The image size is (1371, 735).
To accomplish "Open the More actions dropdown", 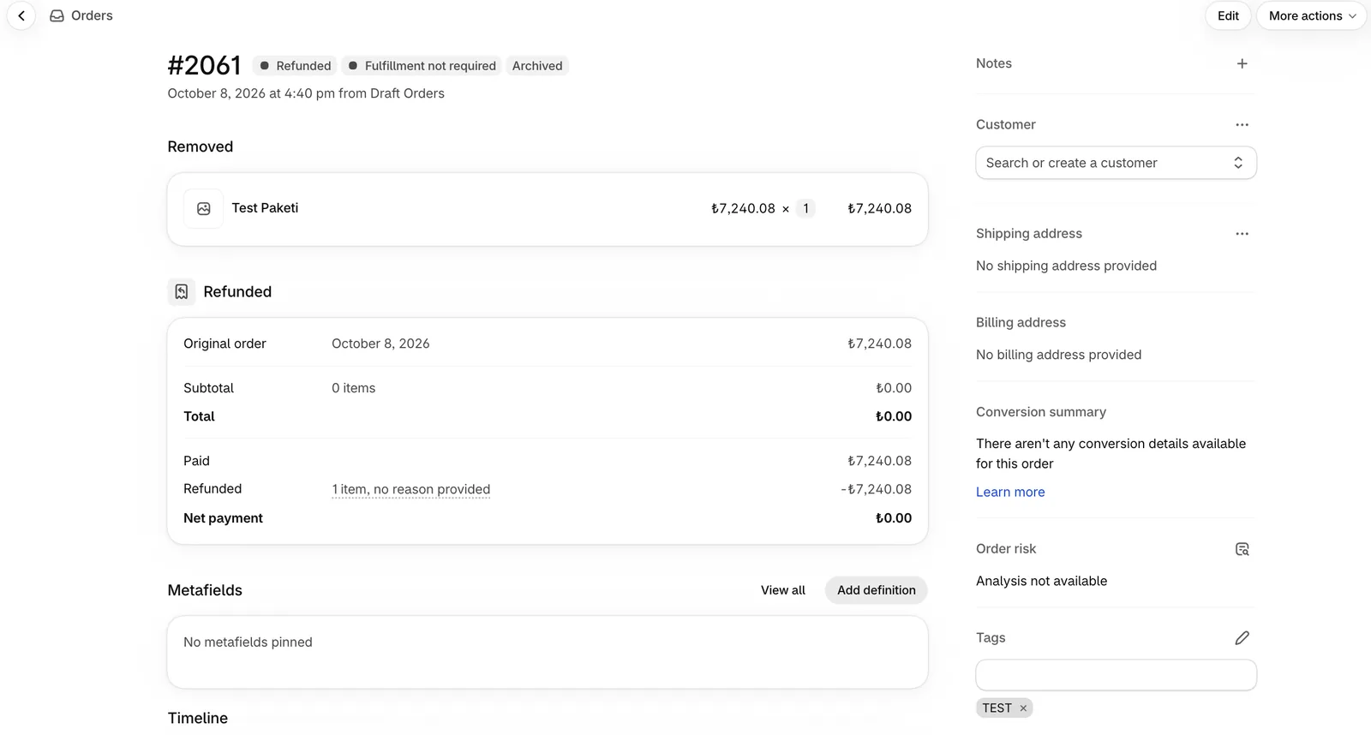I will coord(1311,15).
